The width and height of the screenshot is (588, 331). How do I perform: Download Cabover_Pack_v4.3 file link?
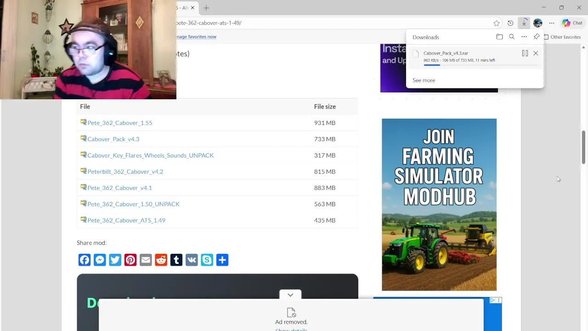click(113, 139)
